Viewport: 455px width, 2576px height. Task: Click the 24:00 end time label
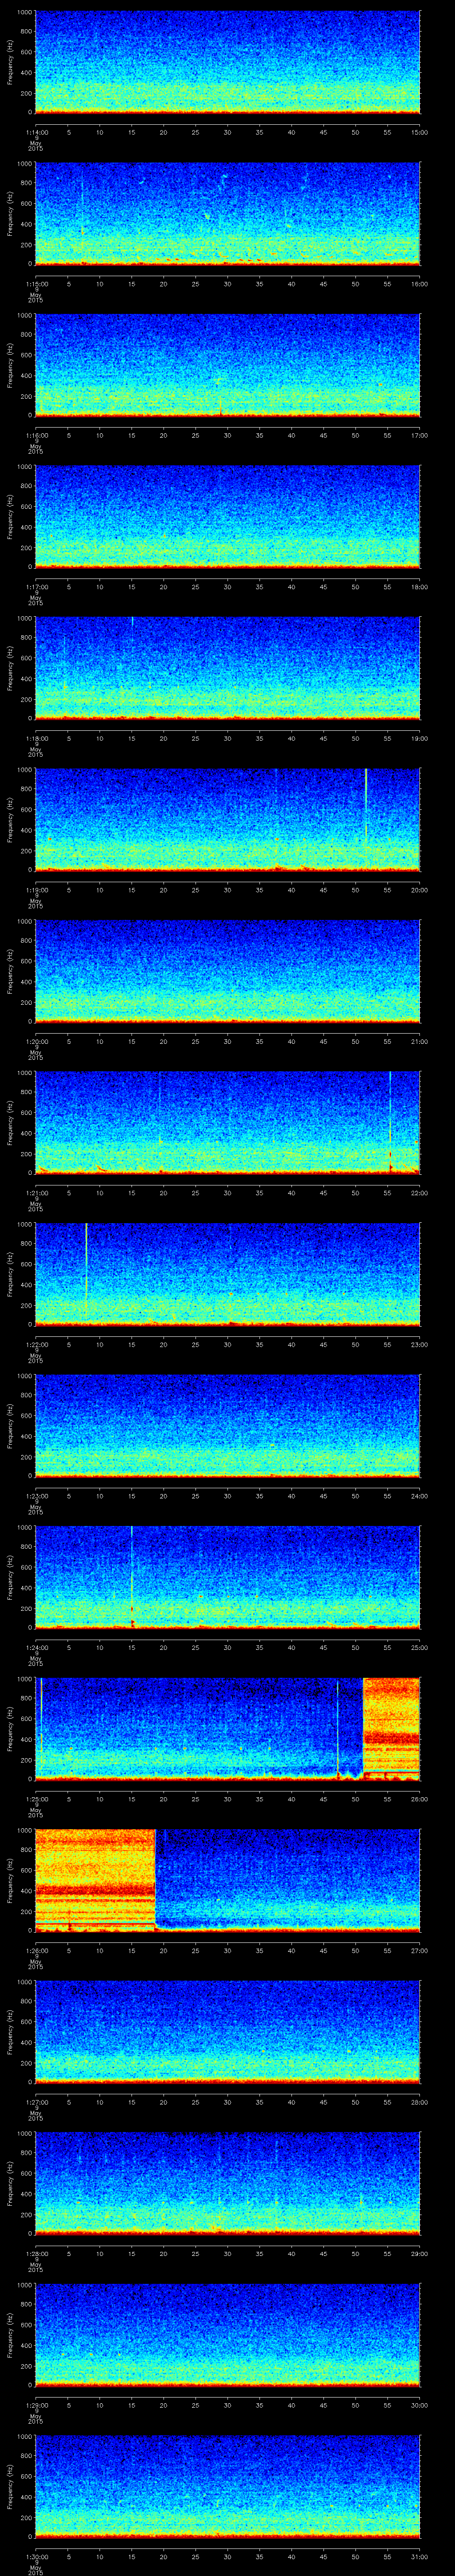[x=420, y=1496]
